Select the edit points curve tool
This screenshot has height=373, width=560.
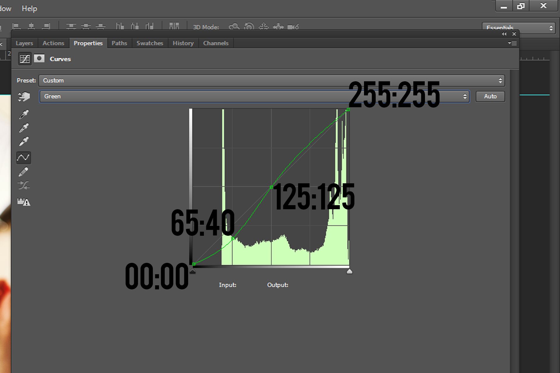click(x=23, y=158)
